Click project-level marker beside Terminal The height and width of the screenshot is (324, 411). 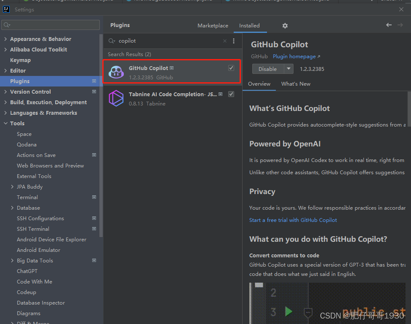pyautogui.click(x=94, y=197)
